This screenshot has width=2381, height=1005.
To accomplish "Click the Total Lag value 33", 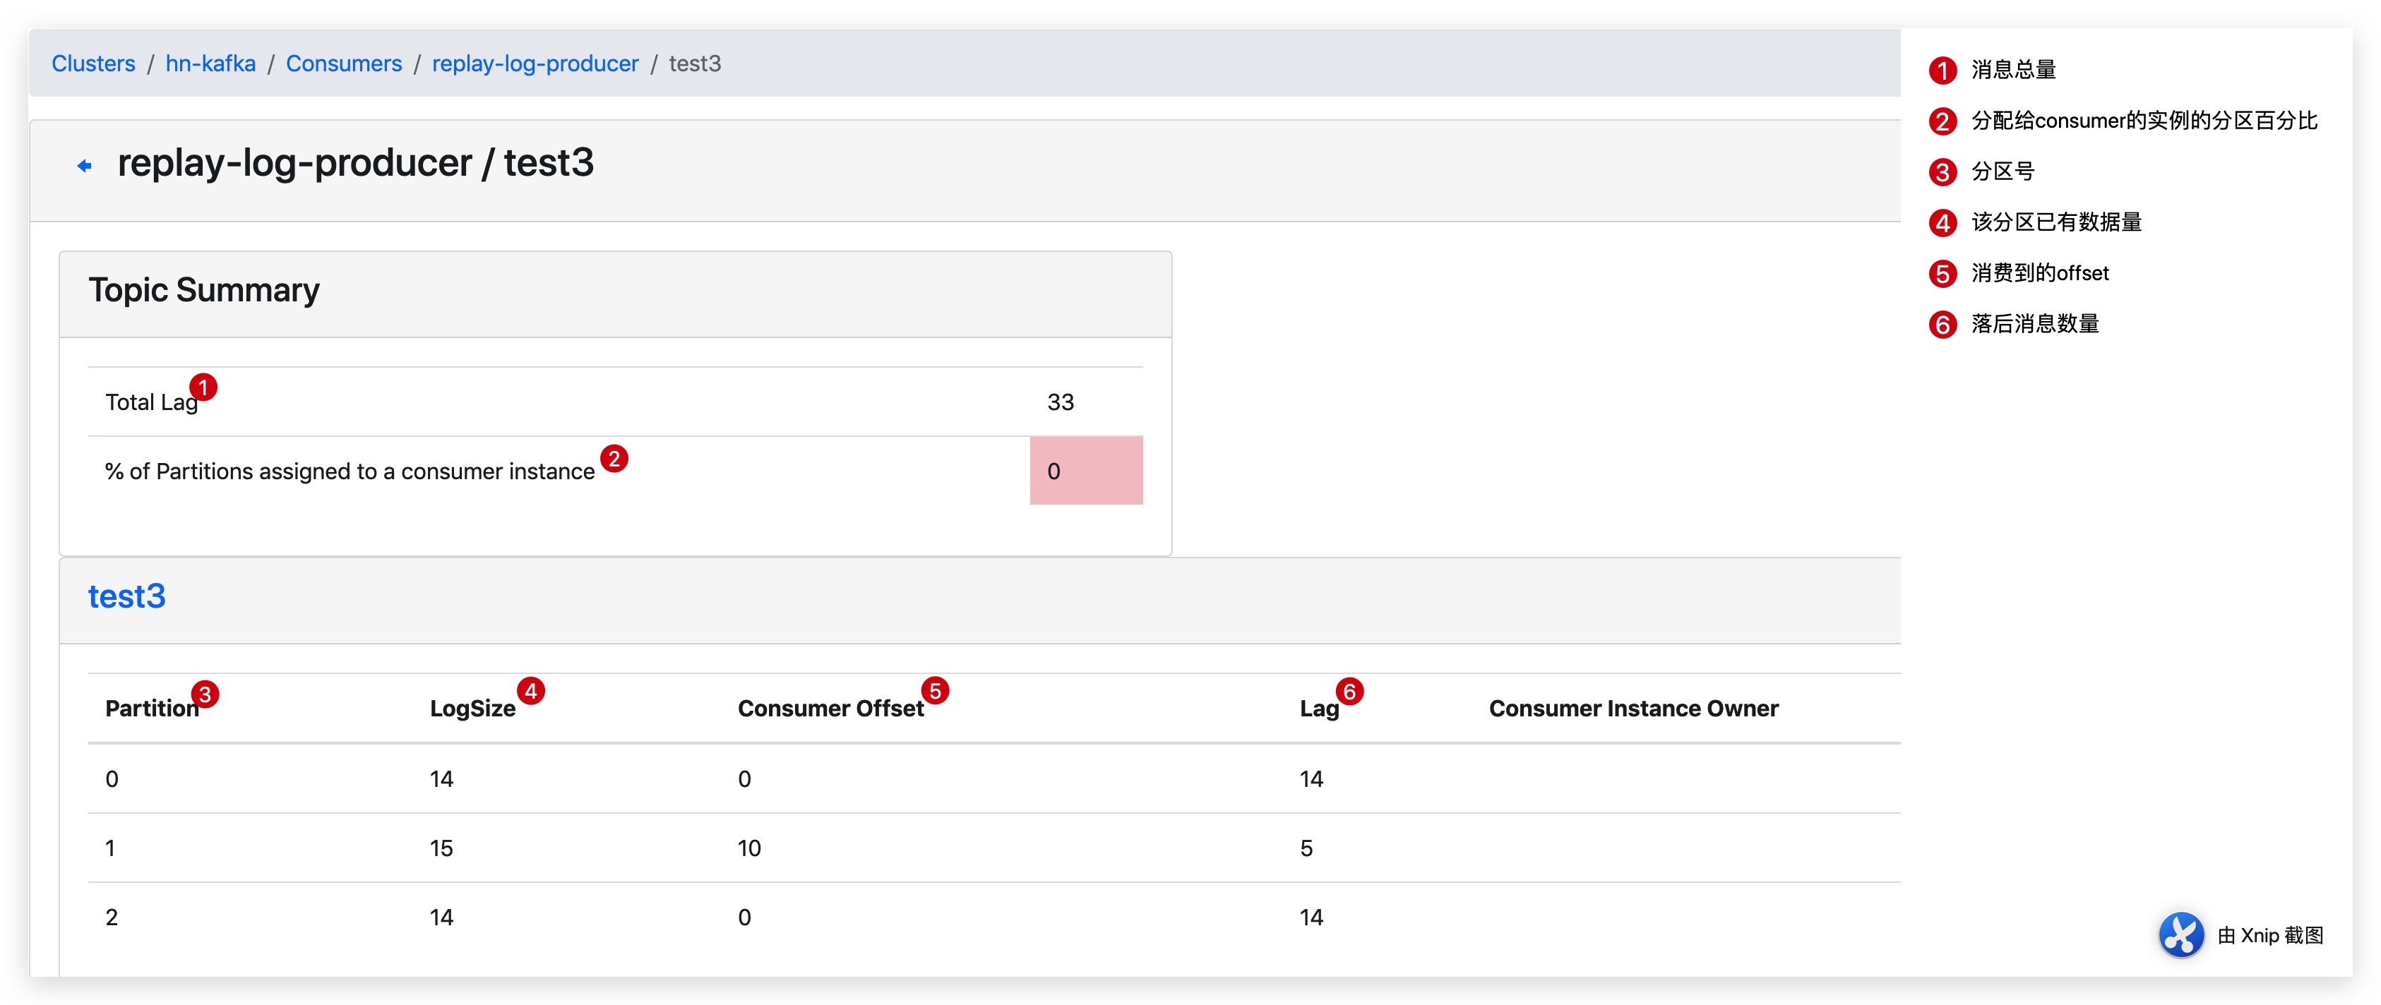I will click(1060, 402).
